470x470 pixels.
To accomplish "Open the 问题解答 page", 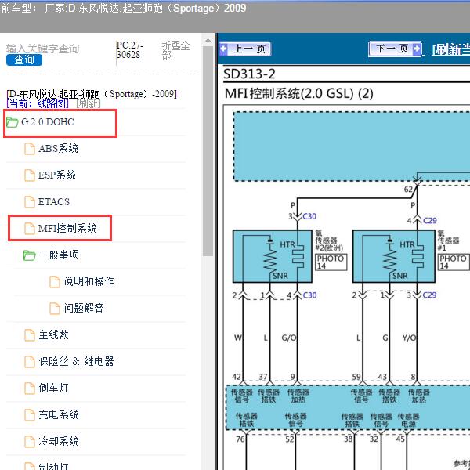I will click(84, 308).
